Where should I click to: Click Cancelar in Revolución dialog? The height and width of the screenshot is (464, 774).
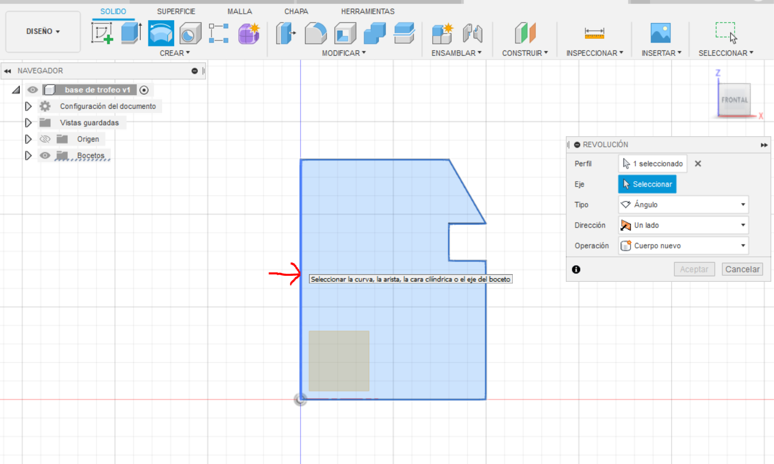(x=742, y=269)
